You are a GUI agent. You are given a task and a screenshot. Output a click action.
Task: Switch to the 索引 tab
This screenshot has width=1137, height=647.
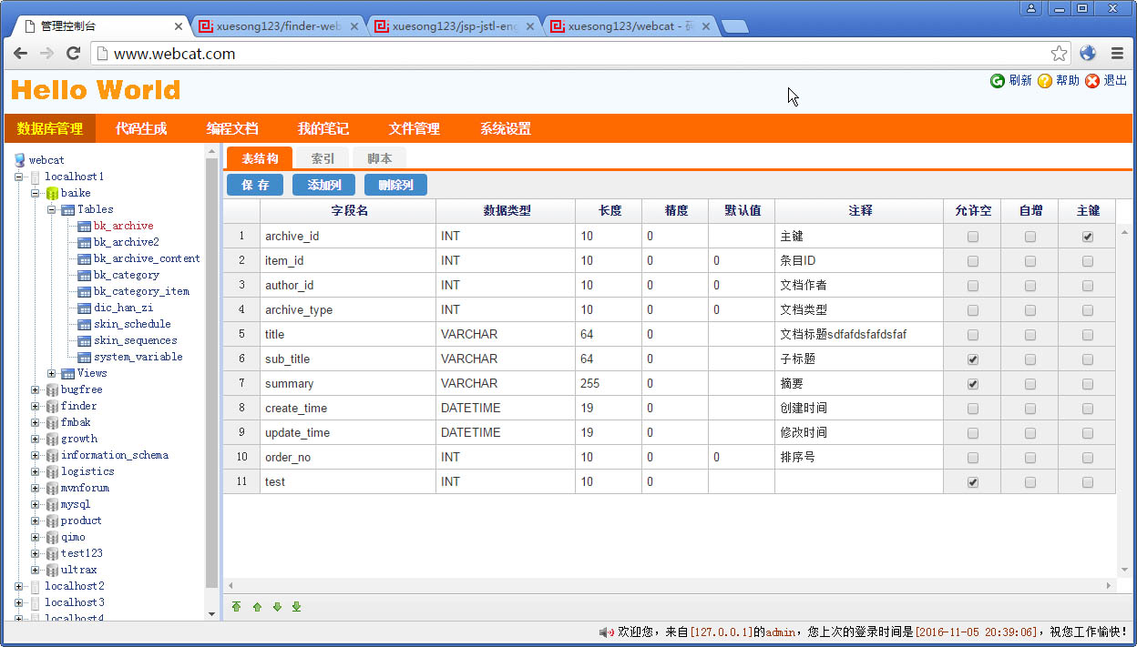coord(323,158)
